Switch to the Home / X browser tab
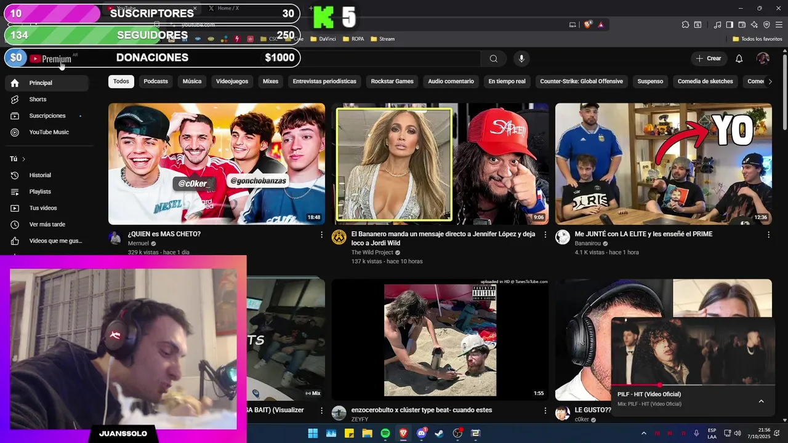The width and height of the screenshot is (788, 443). (229, 8)
